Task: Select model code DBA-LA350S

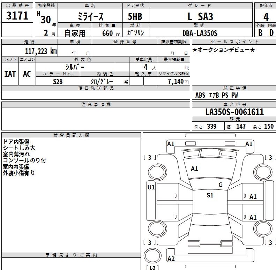Action: 200,33
